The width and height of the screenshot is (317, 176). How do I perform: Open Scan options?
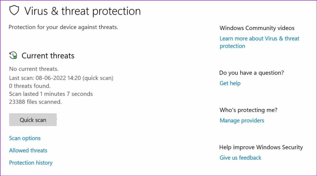tap(25, 138)
